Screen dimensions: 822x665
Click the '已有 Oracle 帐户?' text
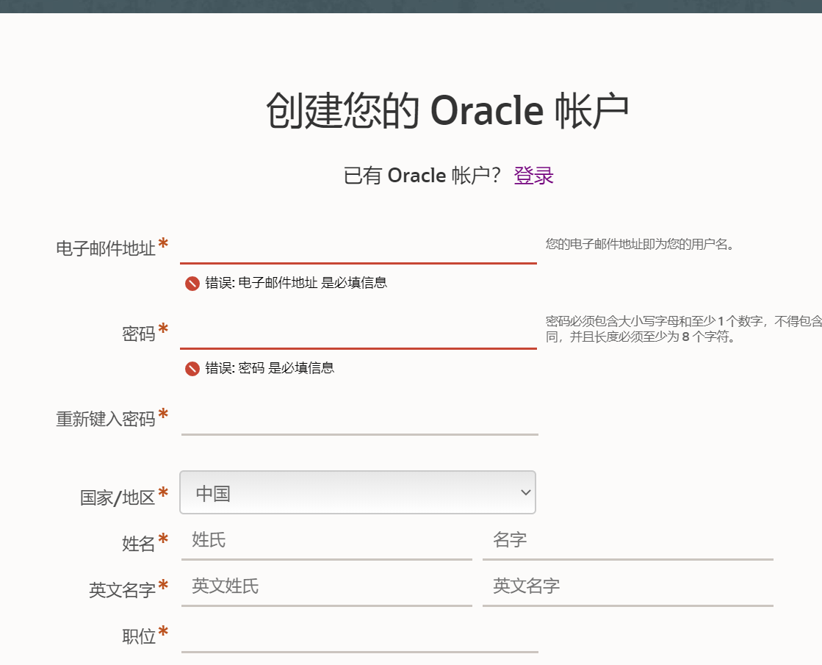(419, 175)
